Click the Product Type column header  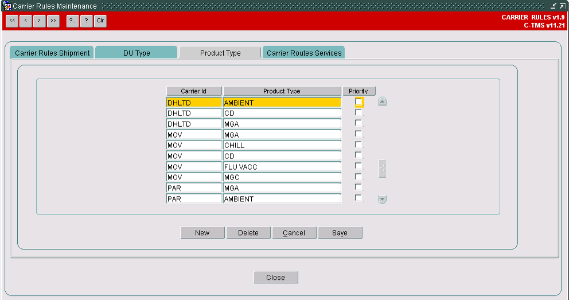(282, 91)
